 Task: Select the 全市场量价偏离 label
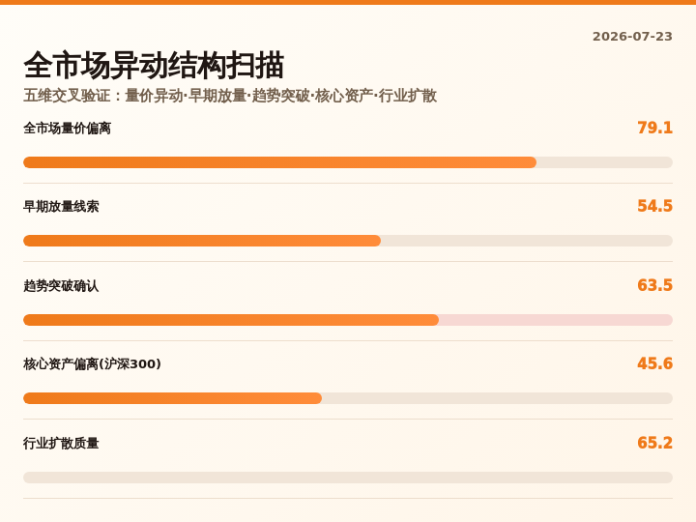(67, 129)
